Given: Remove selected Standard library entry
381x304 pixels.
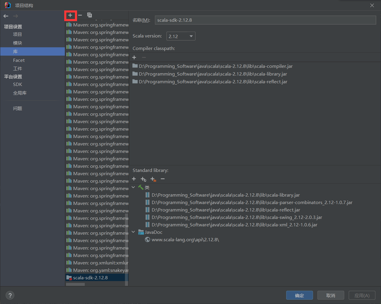Looking at the screenshot, I should click(163, 179).
